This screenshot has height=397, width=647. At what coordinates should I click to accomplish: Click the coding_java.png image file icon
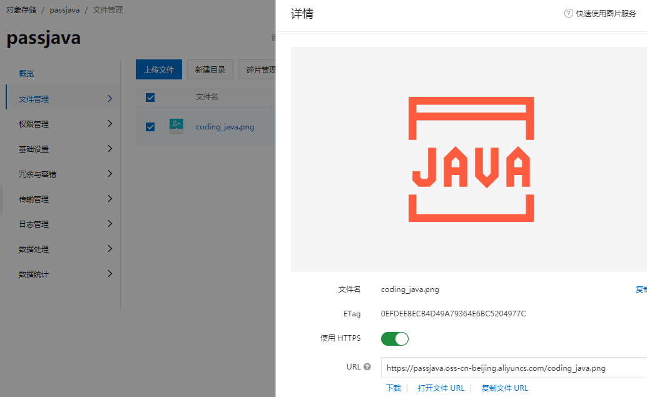click(176, 126)
